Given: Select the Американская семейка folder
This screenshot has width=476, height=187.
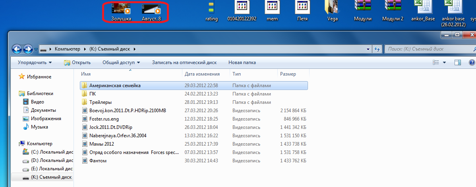Looking at the screenshot, I should [x=193, y=86].
